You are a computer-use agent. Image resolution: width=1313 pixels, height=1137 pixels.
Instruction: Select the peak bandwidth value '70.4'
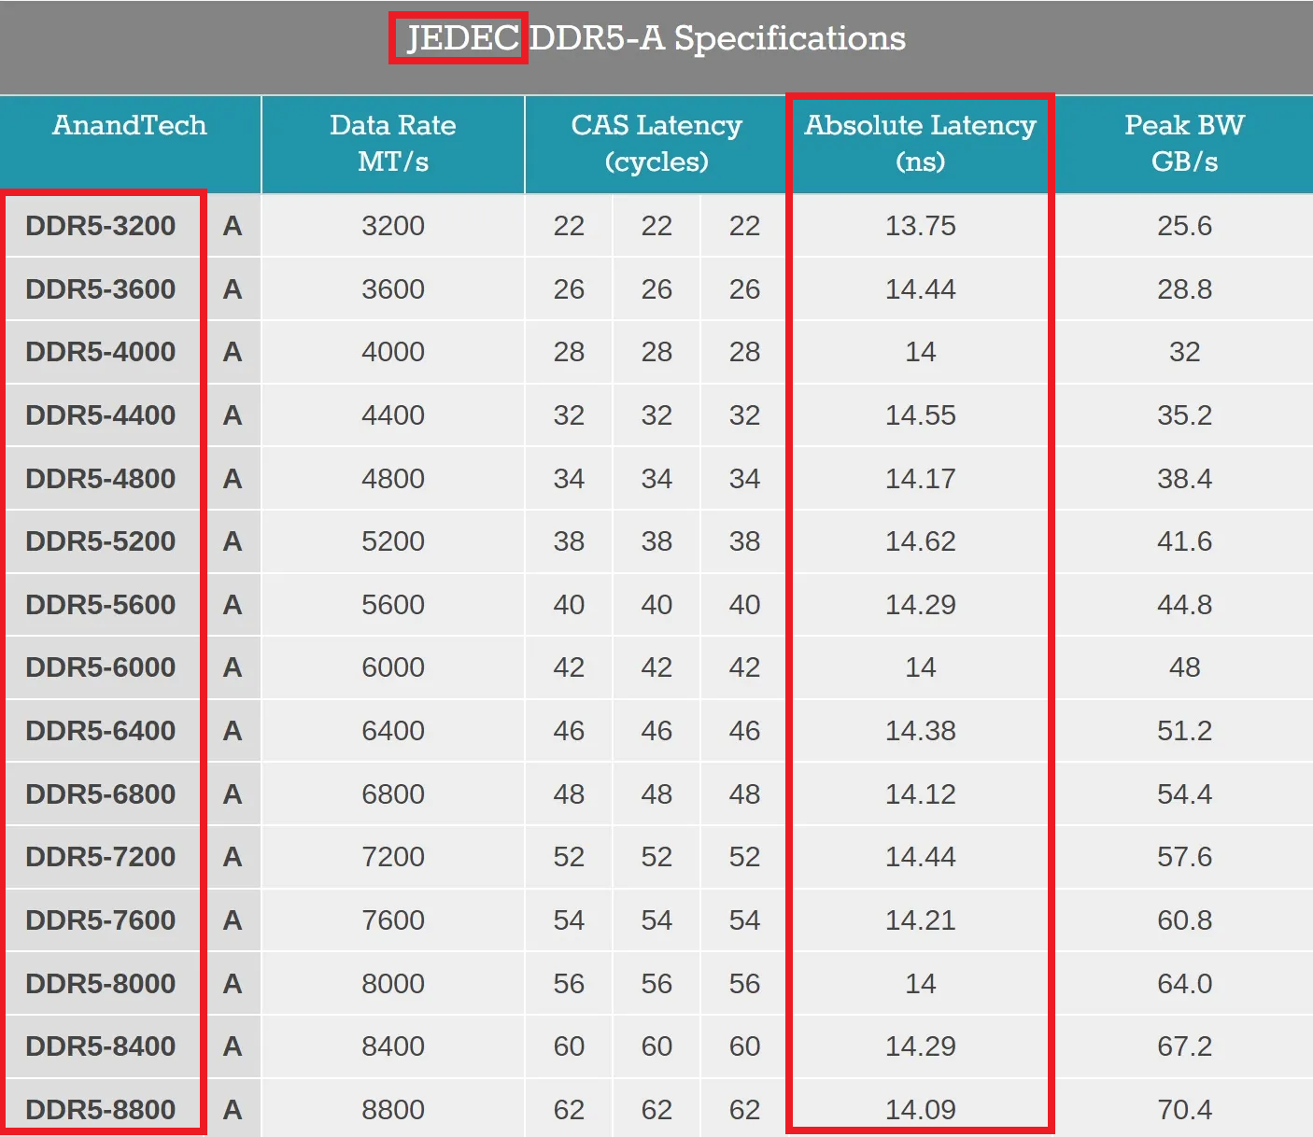click(x=1184, y=1110)
